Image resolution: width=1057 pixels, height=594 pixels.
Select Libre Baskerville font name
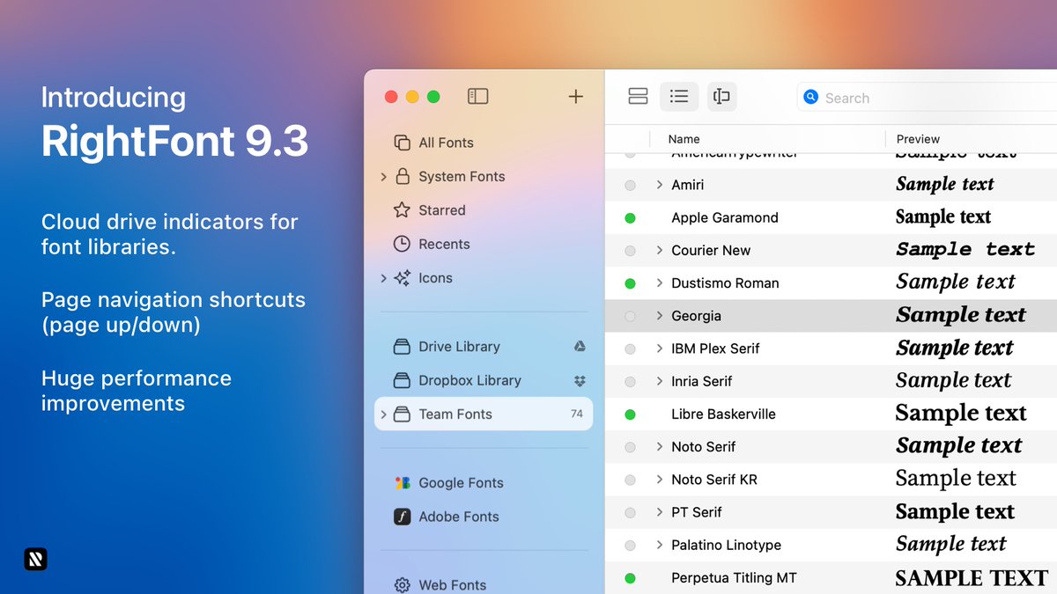pyautogui.click(x=723, y=414)
